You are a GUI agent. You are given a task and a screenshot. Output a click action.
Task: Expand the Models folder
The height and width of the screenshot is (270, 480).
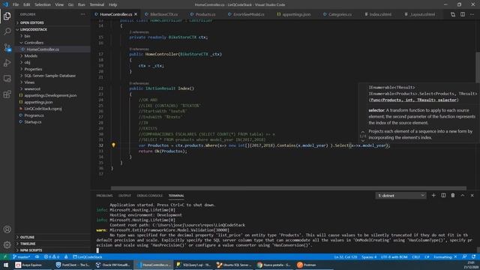point(31,55)
